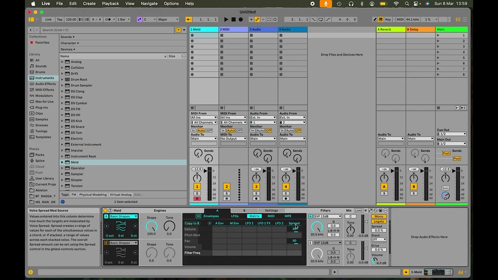Switch to Meld engine B tab
Viewport: 498px width, 280px height.
tap(244, 211)
